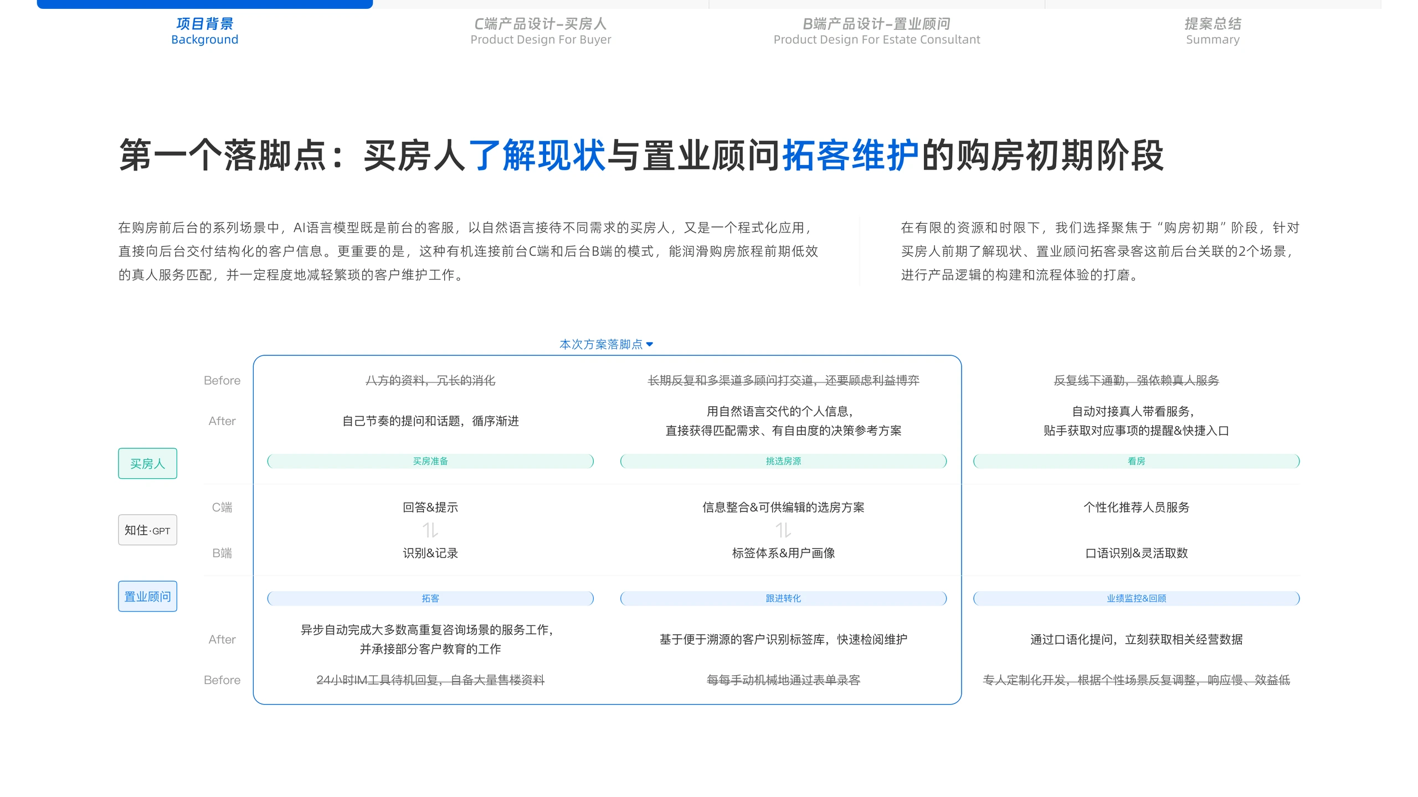Click the strikethrough text 八方的资料，冗长的消化
This screenshot has width=1418, height=797.
coord(430,380)
